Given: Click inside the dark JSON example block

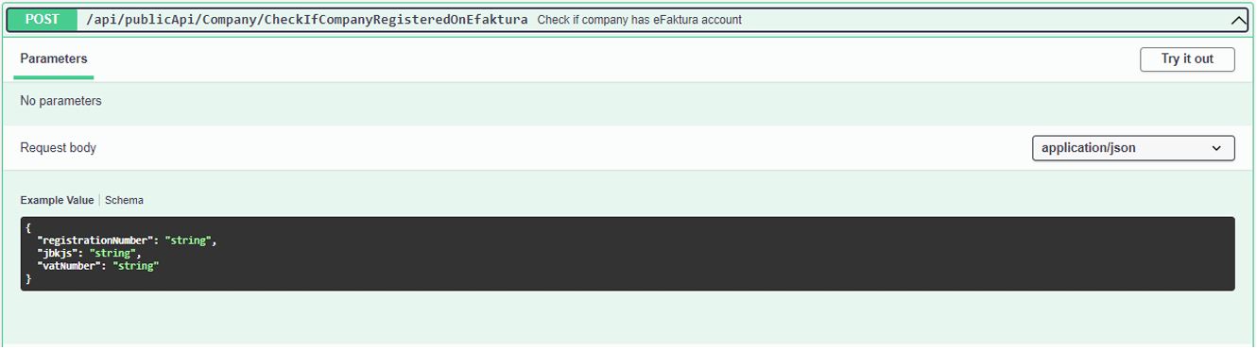Looking at the screenshot, I should pyautogui.click(x=628, y=254).
